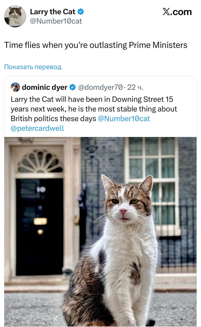This screenshot has width=201, height=327.
Task: Open Larry the Cat's profile avatar
Action: [x=15, y=16]
